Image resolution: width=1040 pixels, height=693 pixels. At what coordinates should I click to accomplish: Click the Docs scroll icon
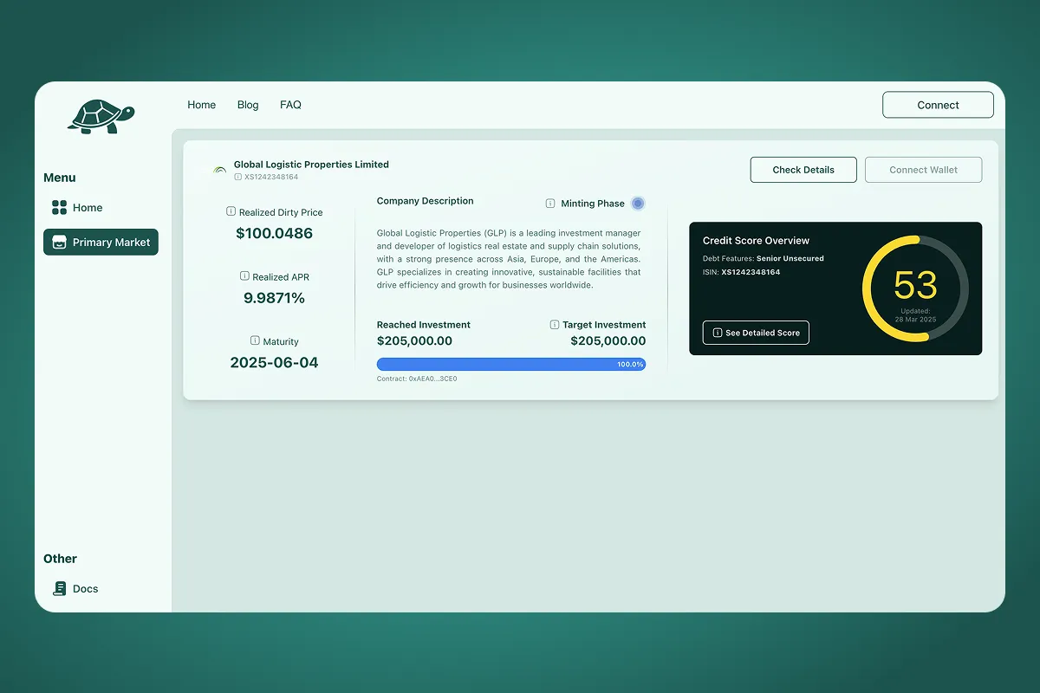click(x=59, y=589)
